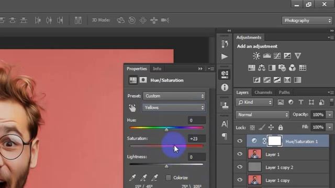Switch to the Info tab
The width and height of the screenshot is (335, 188).
(x=157, y=68)
